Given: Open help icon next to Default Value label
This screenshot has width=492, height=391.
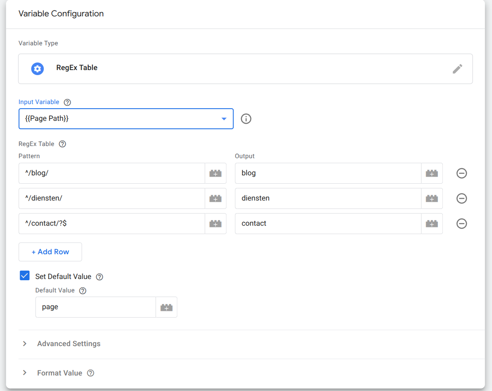Looking at the screenshot, I should 82,291.
